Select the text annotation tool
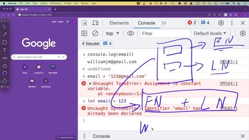Screen dimensions: 249x140 pos(4,50)
